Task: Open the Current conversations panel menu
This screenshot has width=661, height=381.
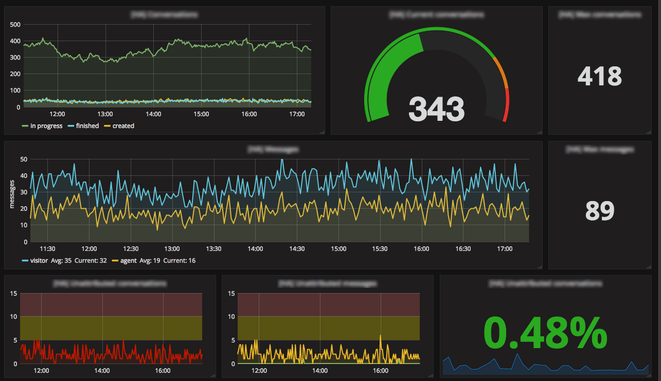Action: pos(437,15)
